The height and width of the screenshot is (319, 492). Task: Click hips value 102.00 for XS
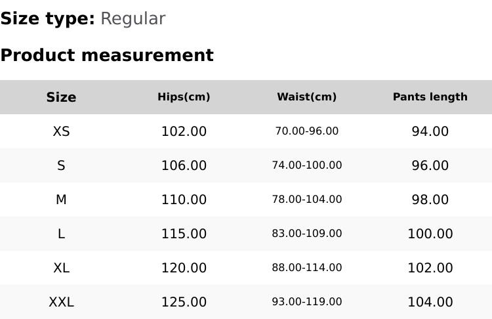click(x=184, y=131)
